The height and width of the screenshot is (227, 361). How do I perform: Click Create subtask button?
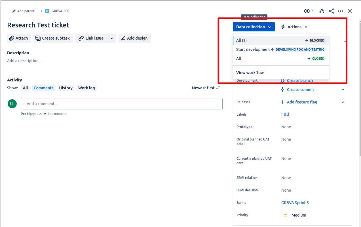53,38
